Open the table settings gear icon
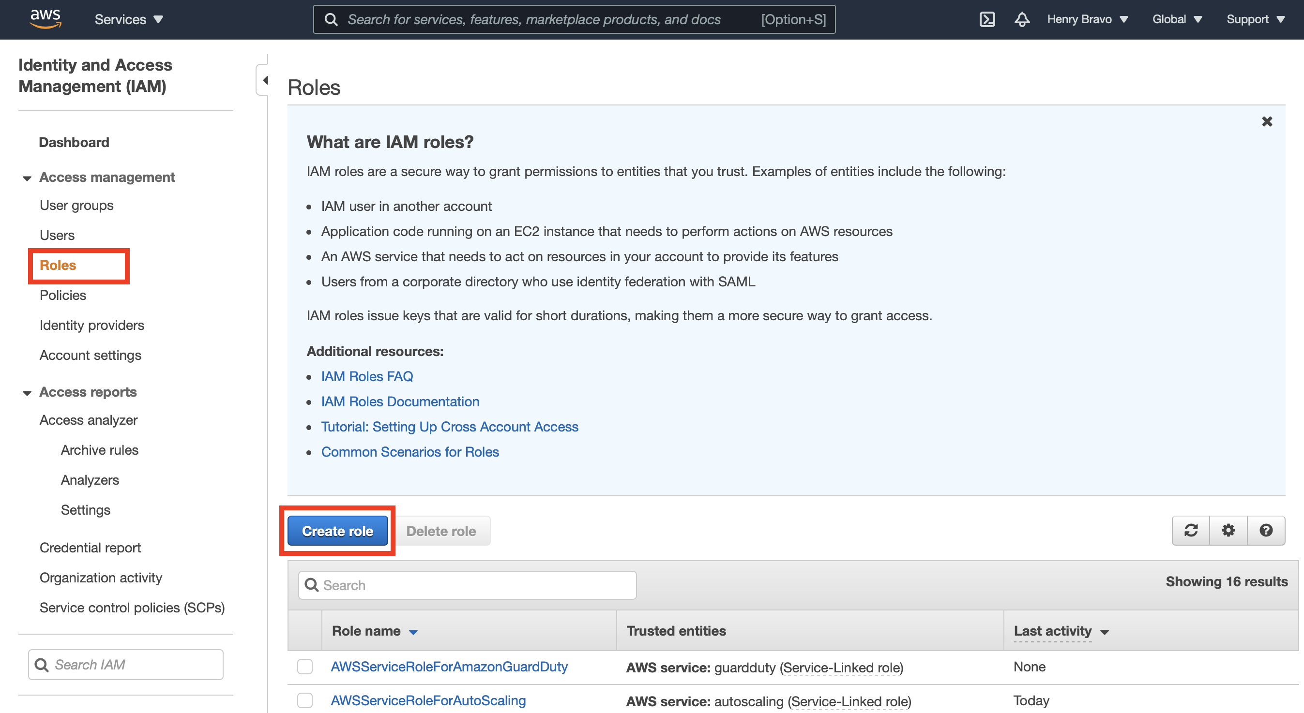The height and width of the screenshot is (713, 1304). tap(1228, 530)
